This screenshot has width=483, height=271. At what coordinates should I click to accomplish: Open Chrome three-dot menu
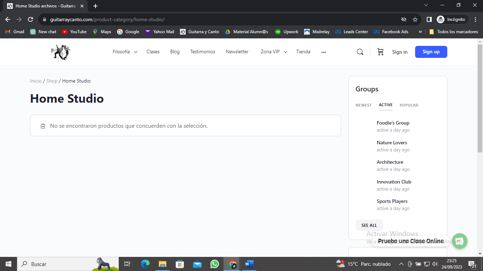click(476, 19)
